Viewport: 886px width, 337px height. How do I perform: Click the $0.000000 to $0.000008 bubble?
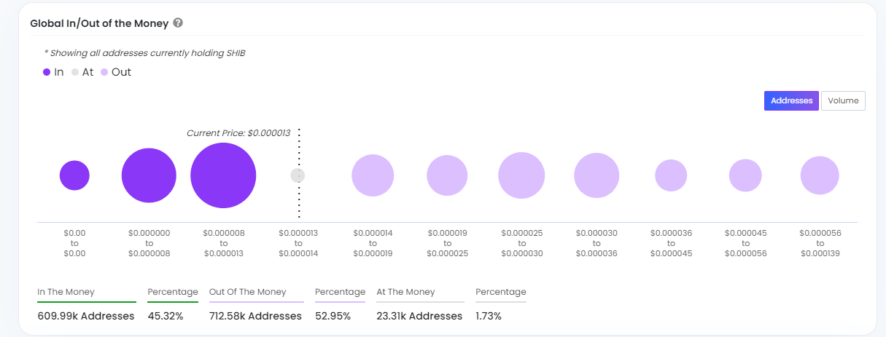(x=149, y=175)
